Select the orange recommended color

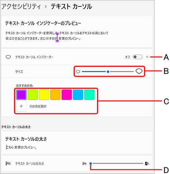coord(55,95)
